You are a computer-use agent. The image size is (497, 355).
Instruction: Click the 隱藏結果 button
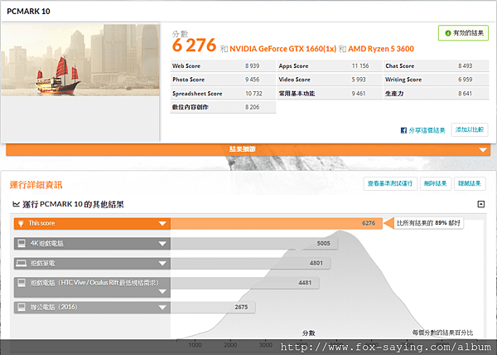pyautogui.click(x=470, y=183)
